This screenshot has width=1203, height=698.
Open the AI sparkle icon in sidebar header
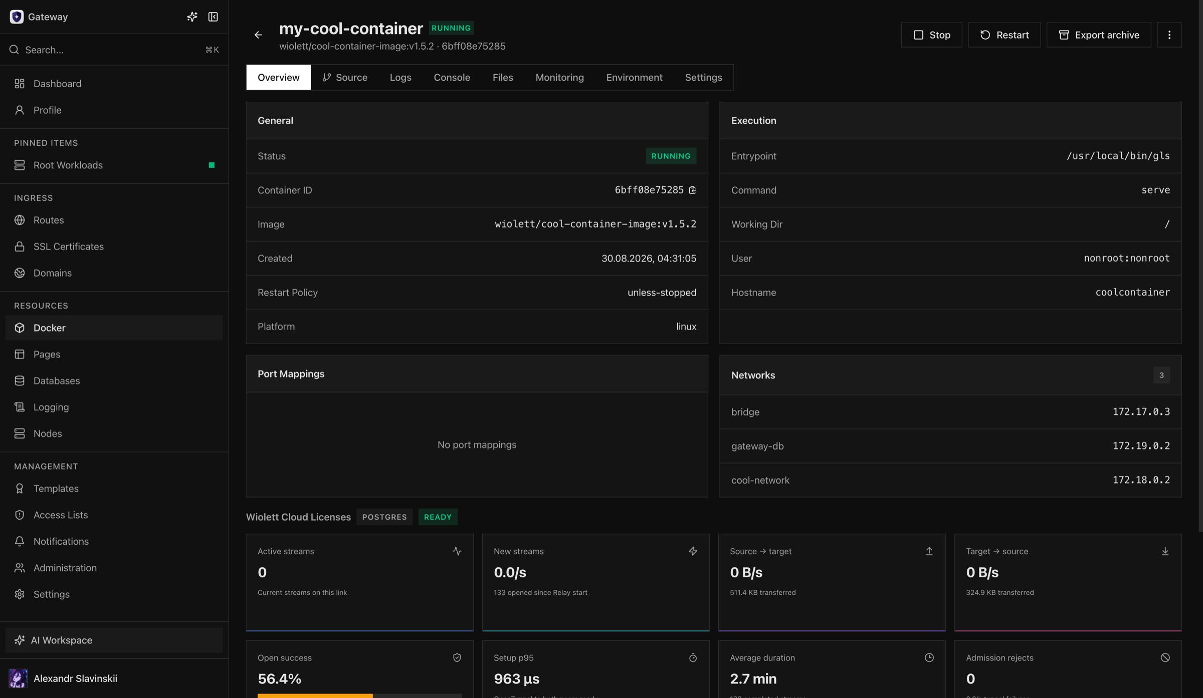192,17
